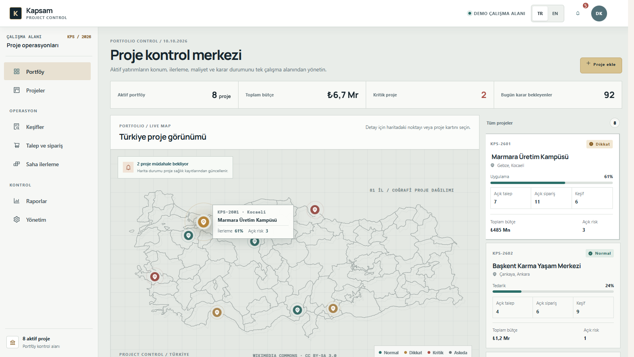Screen dimensions: 634x357
Task: Click the Marmara 61% progress bar
Action: [552, 183]
